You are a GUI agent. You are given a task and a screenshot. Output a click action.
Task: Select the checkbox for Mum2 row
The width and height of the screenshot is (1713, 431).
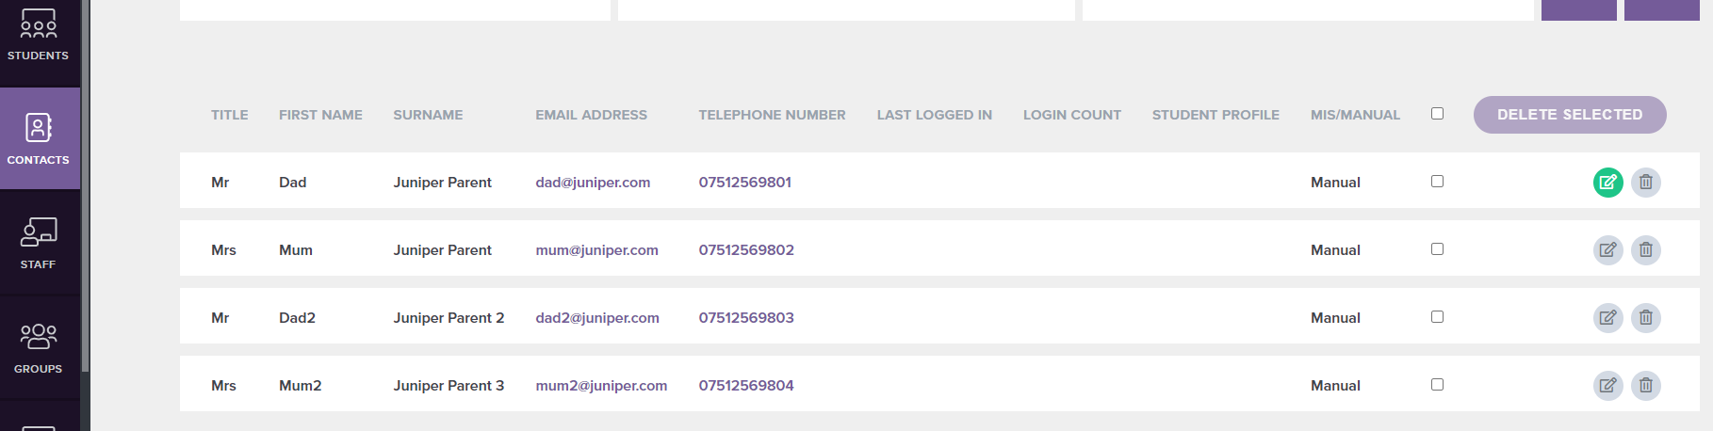(x=1437, y=385)
